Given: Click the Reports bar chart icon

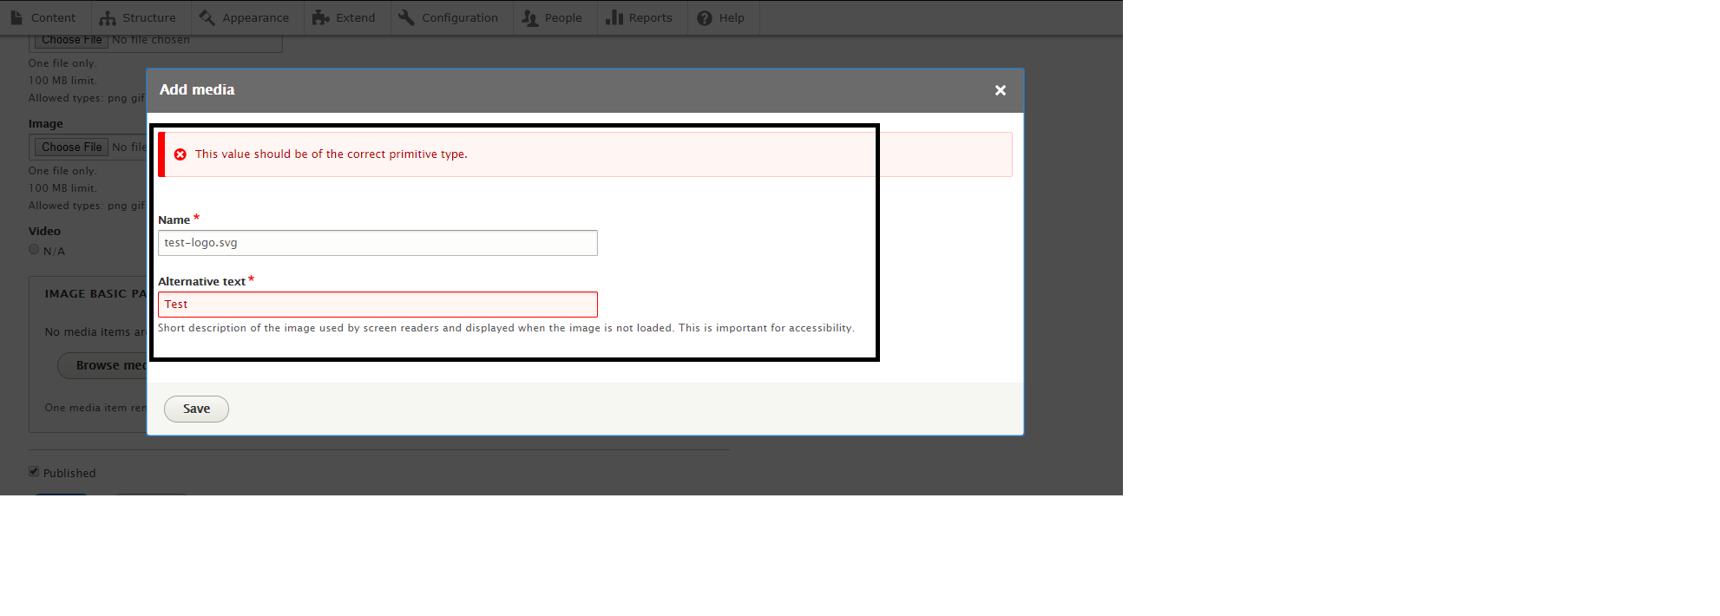Looking at the screenshot, I should pos(614,17).
